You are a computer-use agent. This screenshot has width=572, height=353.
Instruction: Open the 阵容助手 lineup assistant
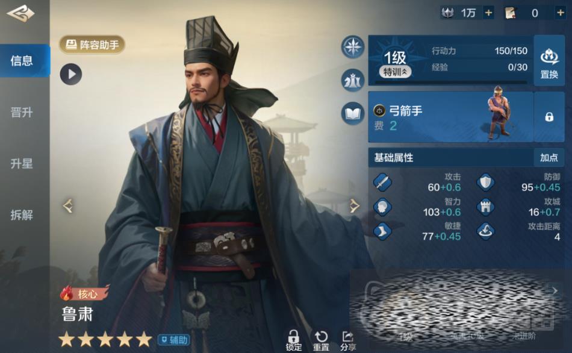pos(92,45)
